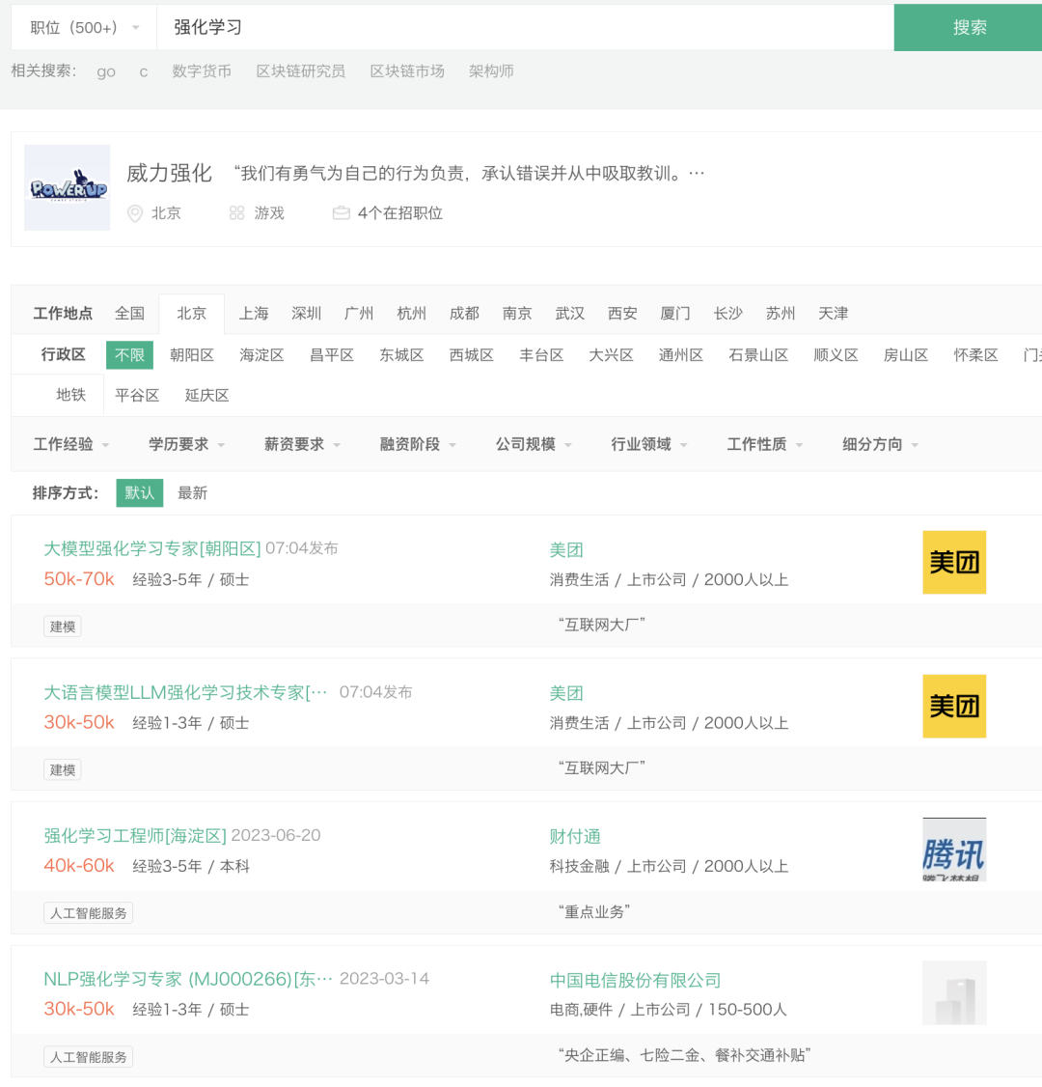Filter by 朝阳区 district
The width and height of the screenshot is (1042, 1087).
coord(192,355)
